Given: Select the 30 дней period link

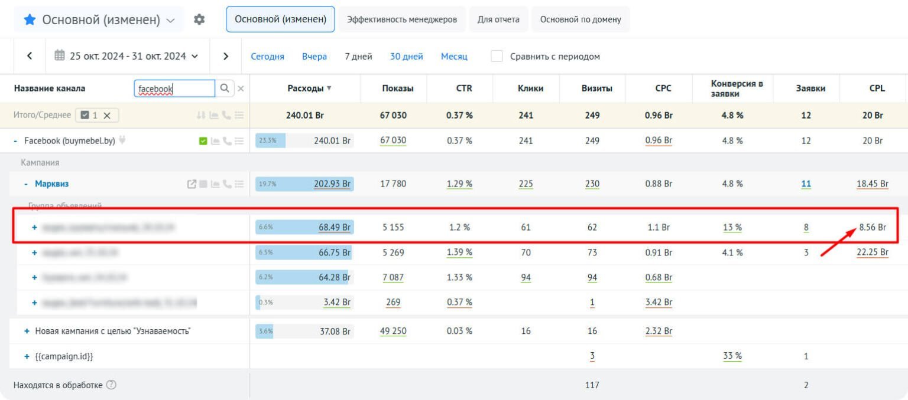Looking at the screenshot, I should 407,57.
